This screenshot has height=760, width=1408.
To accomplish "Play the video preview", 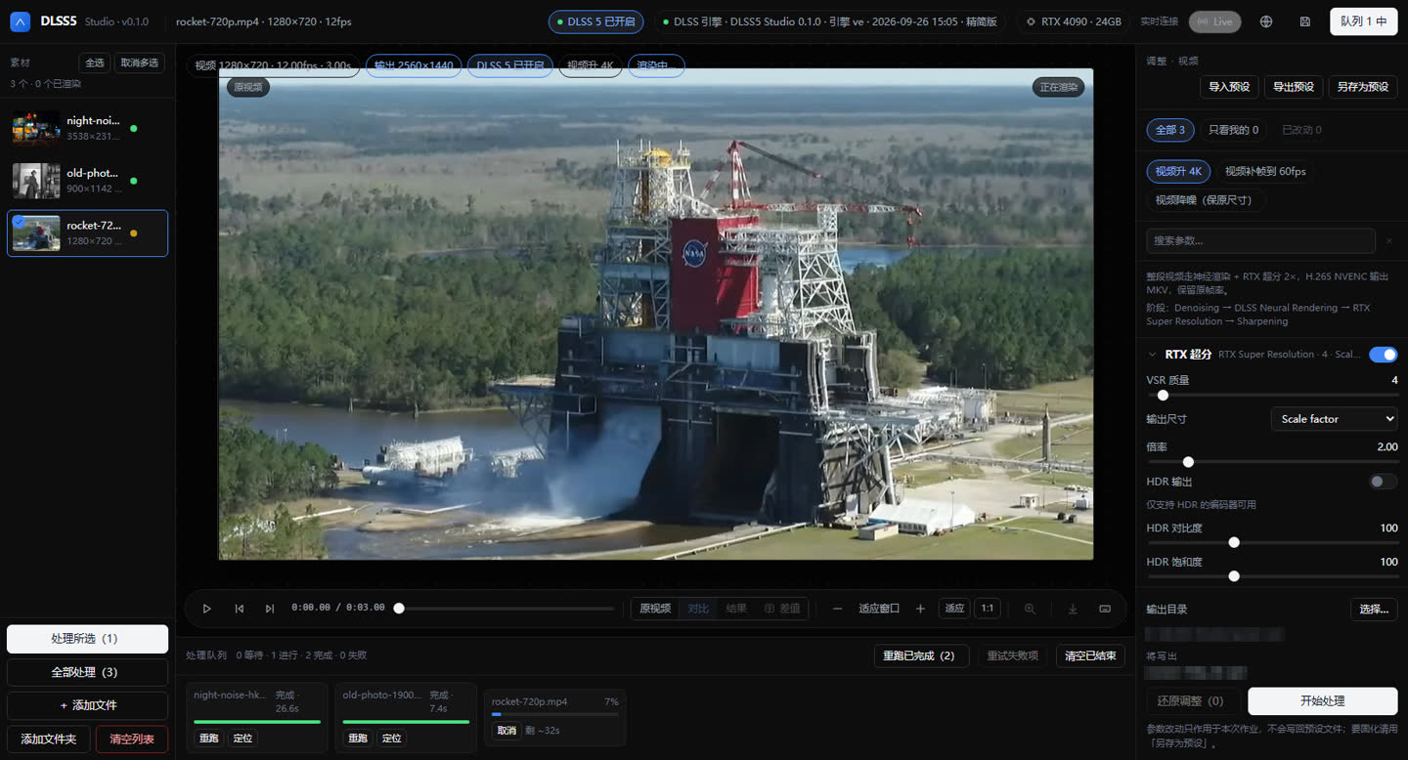I will [x=207, y=609].
